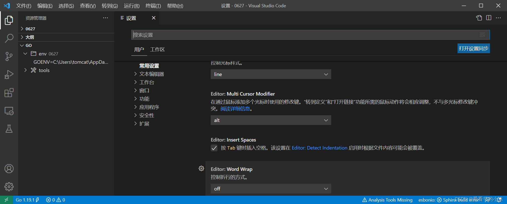Open the 帮助(H) menu
Screen dimensions: 507x204
[175, 6]
